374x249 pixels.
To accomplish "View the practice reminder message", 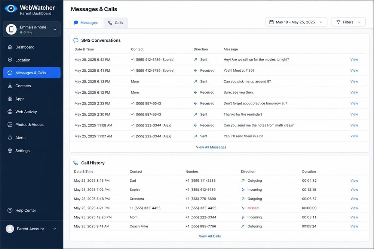I will [x=354, y=103].
